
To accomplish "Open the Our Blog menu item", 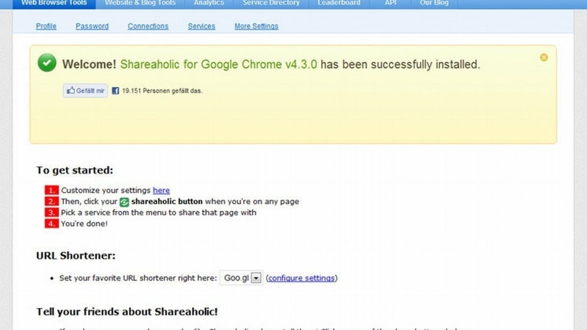I will click(433, 3).
